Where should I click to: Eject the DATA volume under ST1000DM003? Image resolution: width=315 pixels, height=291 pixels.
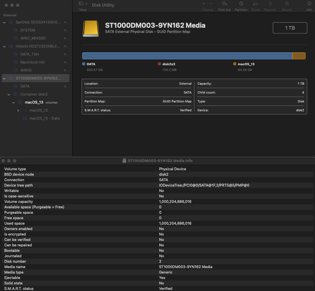[x=65, y=86]
